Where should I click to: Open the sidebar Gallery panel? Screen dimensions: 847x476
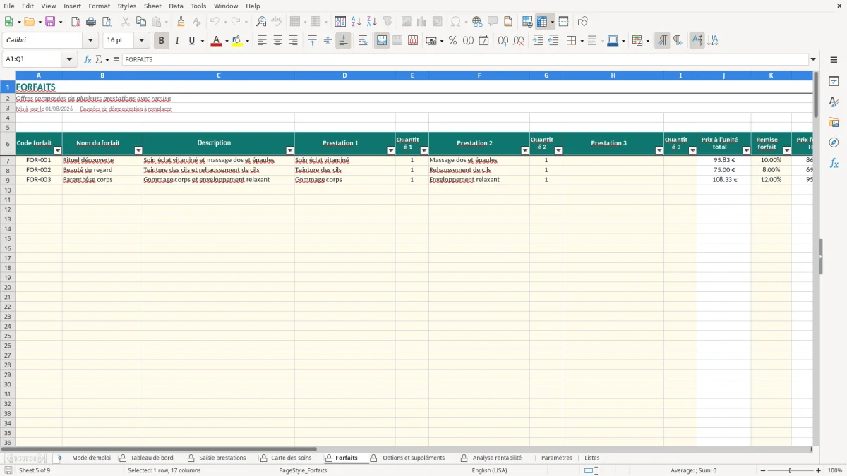tap(834, 123)
